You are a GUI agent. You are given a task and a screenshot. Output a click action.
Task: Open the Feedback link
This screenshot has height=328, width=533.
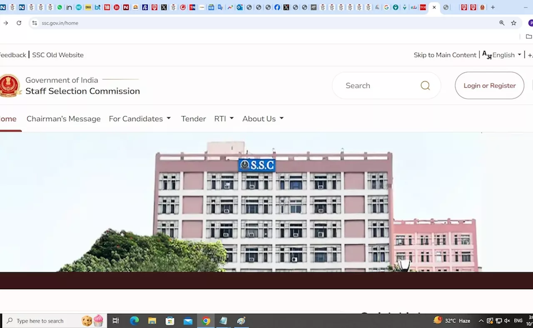13,55
